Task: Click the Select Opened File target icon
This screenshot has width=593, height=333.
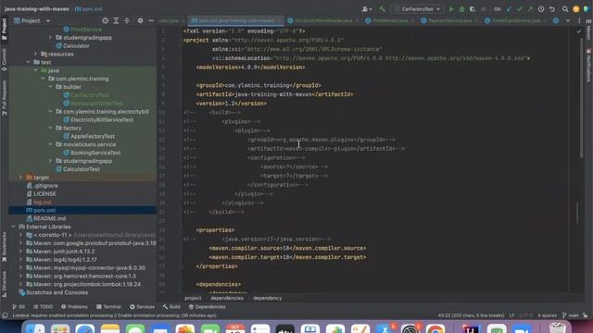Action: pos(106,20)
